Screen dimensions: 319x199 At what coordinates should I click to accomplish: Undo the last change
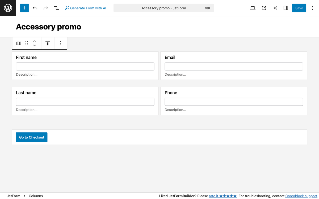[35, 8]
